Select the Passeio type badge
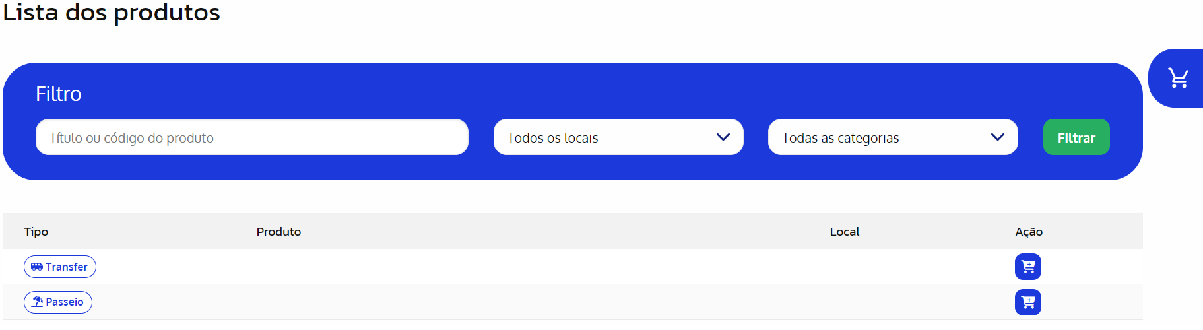 [58, 302]
